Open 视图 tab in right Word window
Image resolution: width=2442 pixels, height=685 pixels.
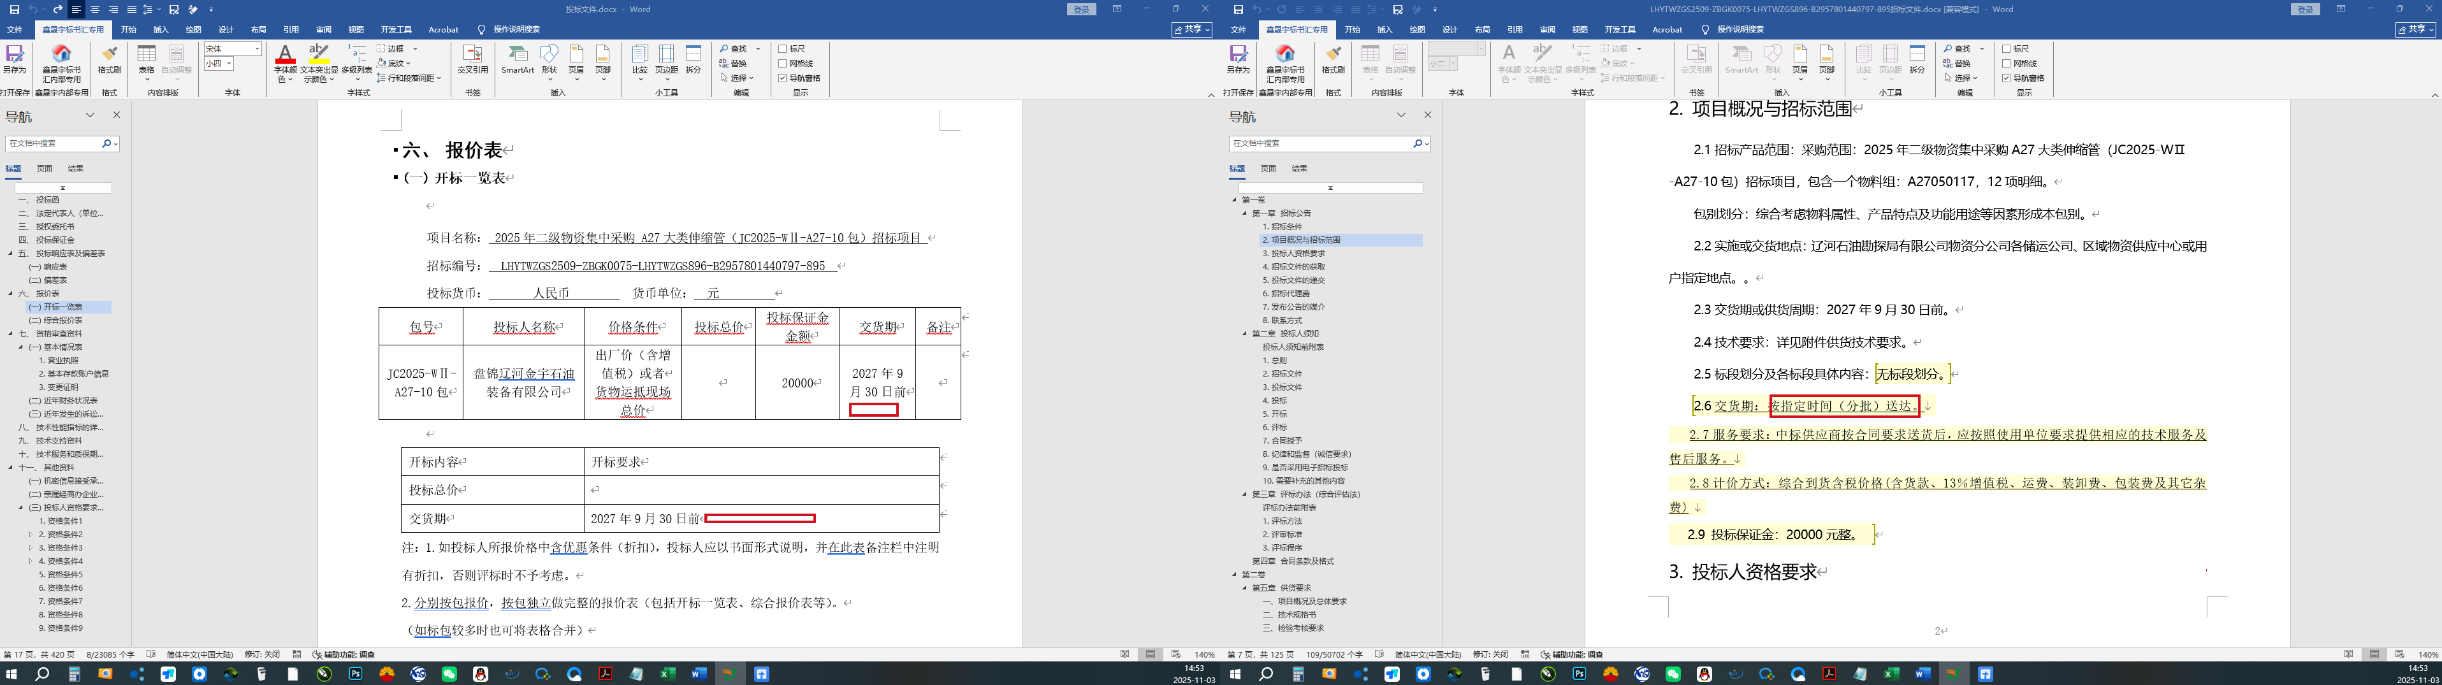tap(1580, 29)
